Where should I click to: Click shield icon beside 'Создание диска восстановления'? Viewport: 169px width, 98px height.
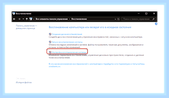click(x=50, y=34)
